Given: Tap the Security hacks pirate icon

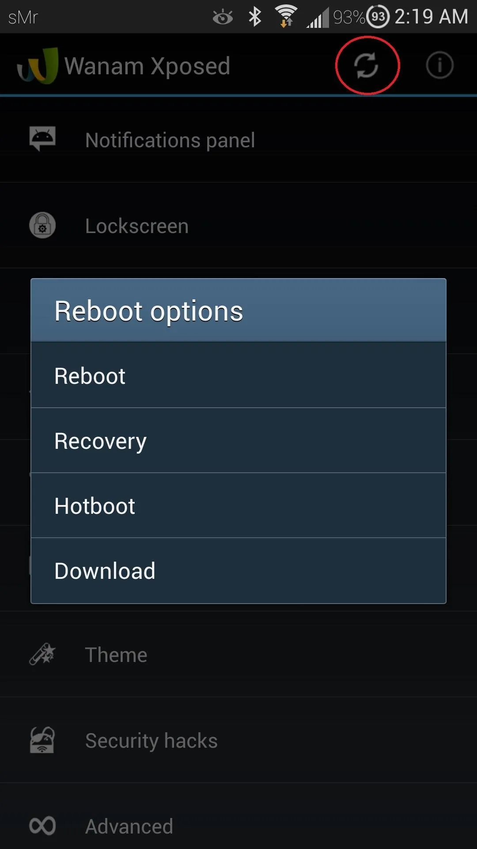Looking at the screenshot, I should pyautogui.click(x=42, y=740).
